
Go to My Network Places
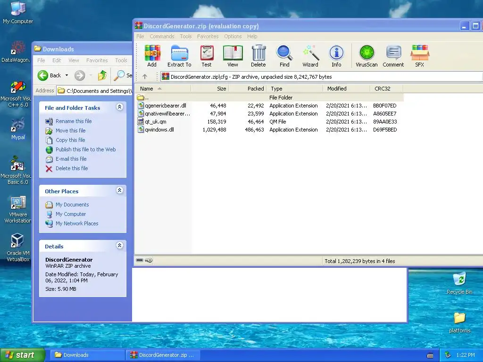point(77,223)
